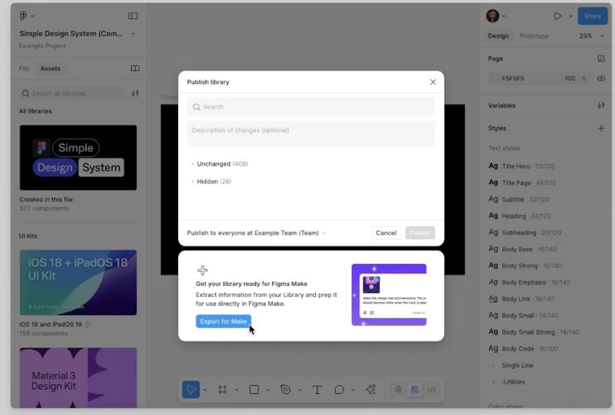Viewport: 615px width, 415px height.
Task: Expand the Unchanged (408) group
Action: click(193, 164)
